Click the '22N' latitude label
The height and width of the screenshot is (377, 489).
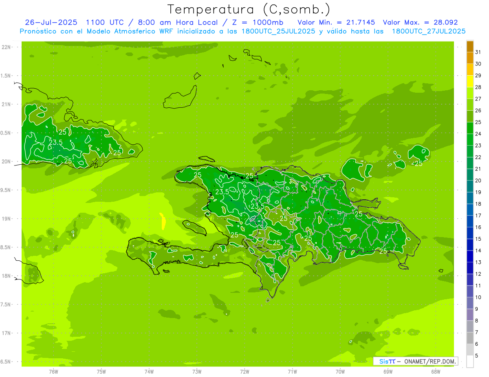coord(7,47)
